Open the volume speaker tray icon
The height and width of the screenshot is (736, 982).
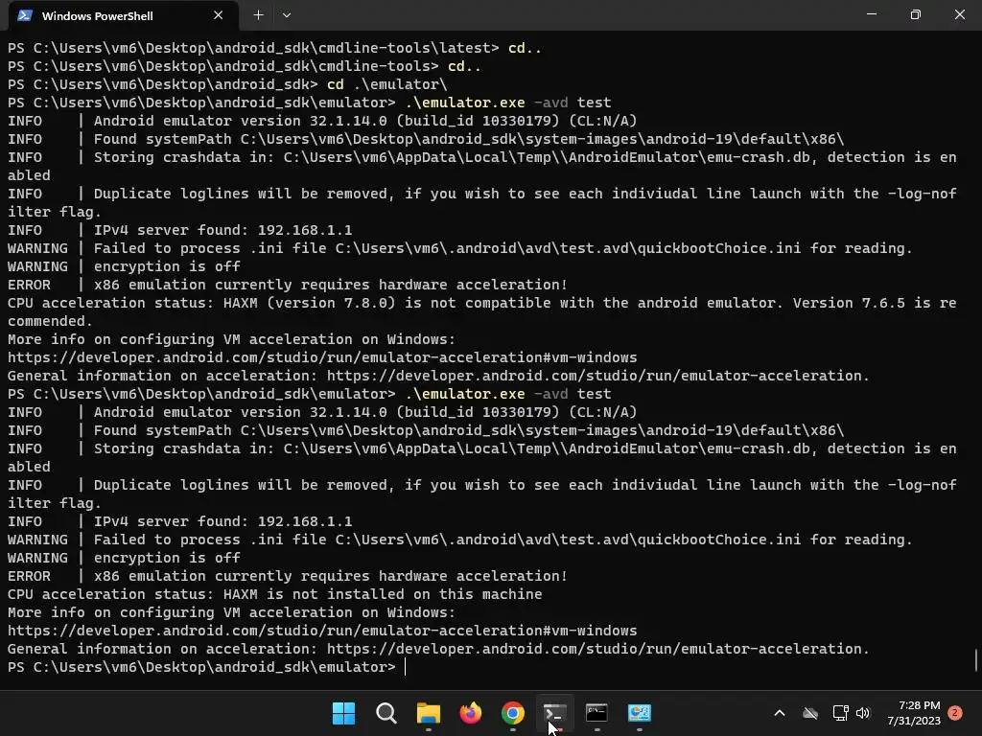point(863,713)
